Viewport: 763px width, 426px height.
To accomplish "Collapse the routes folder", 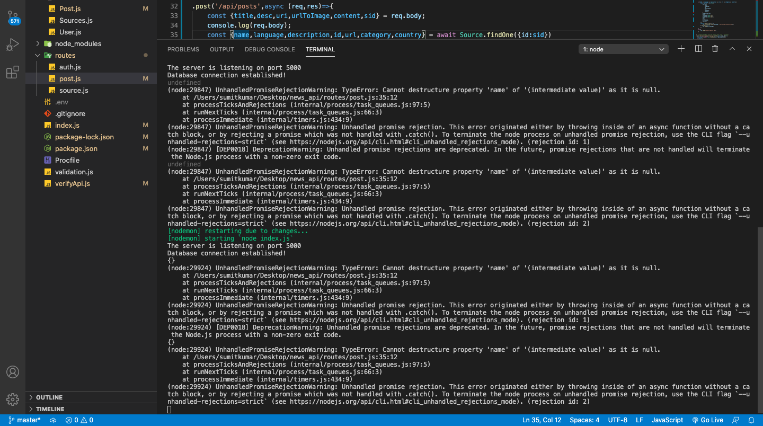I will point(91,55).
